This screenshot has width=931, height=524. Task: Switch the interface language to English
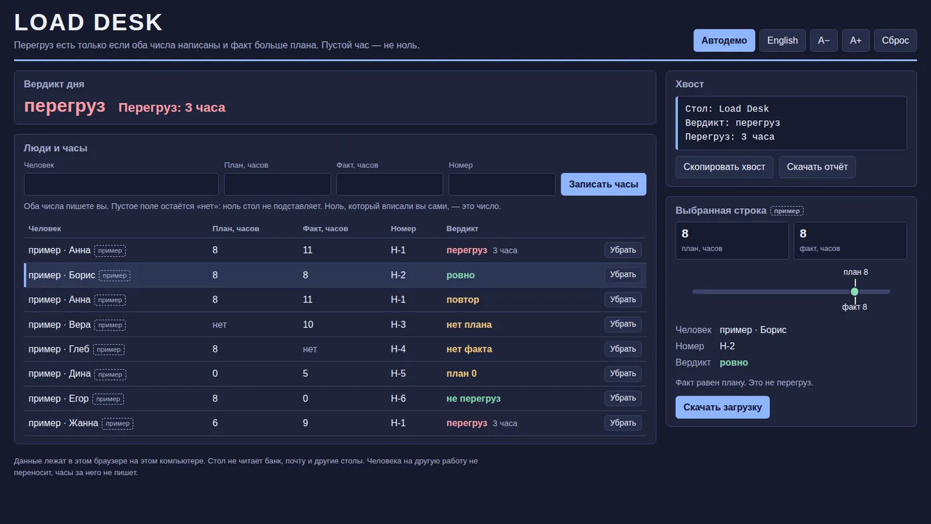(783, 41)
